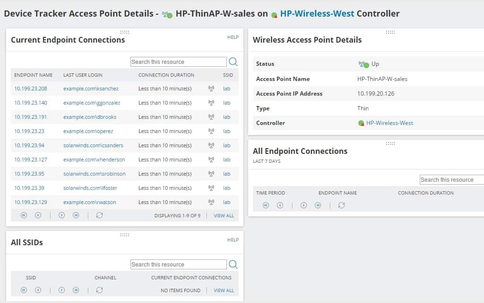This screenshot has width=484, height=303.
Task: Open HELP for Current Endpoint Connections
Action: coord(233,37)
